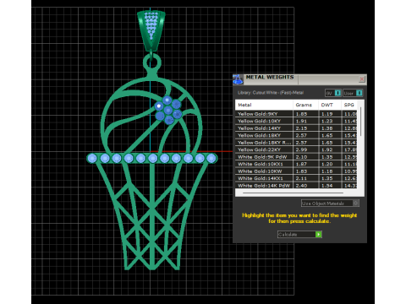Select the first gem on the hoop rim
This screenshot has width=406, height=304.
point(92,159)
